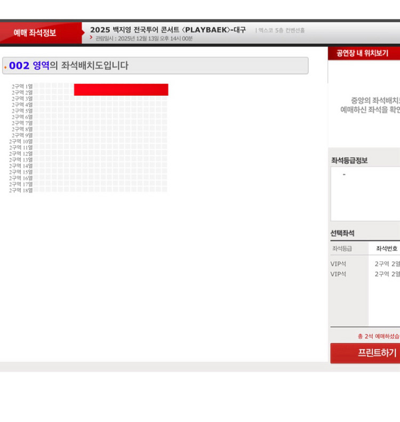Click the 엑스코 5층 컨벤션홀 venue text
Image resolution: width=400 pixels, height=422 pixels.
coord(282,30)
